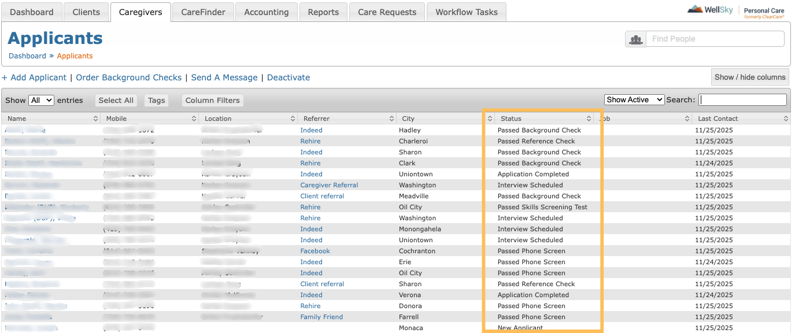795x333 pixels.
Task: Sort the Last Contact column
Action: point(786,118)
